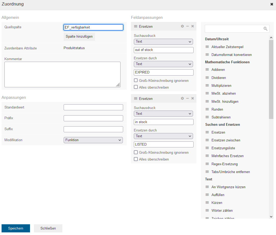The height and width of the screenshot is (235, 276).
Task: Click handle icon next to MwSt. hinzufügen
Action: [207, 101]
